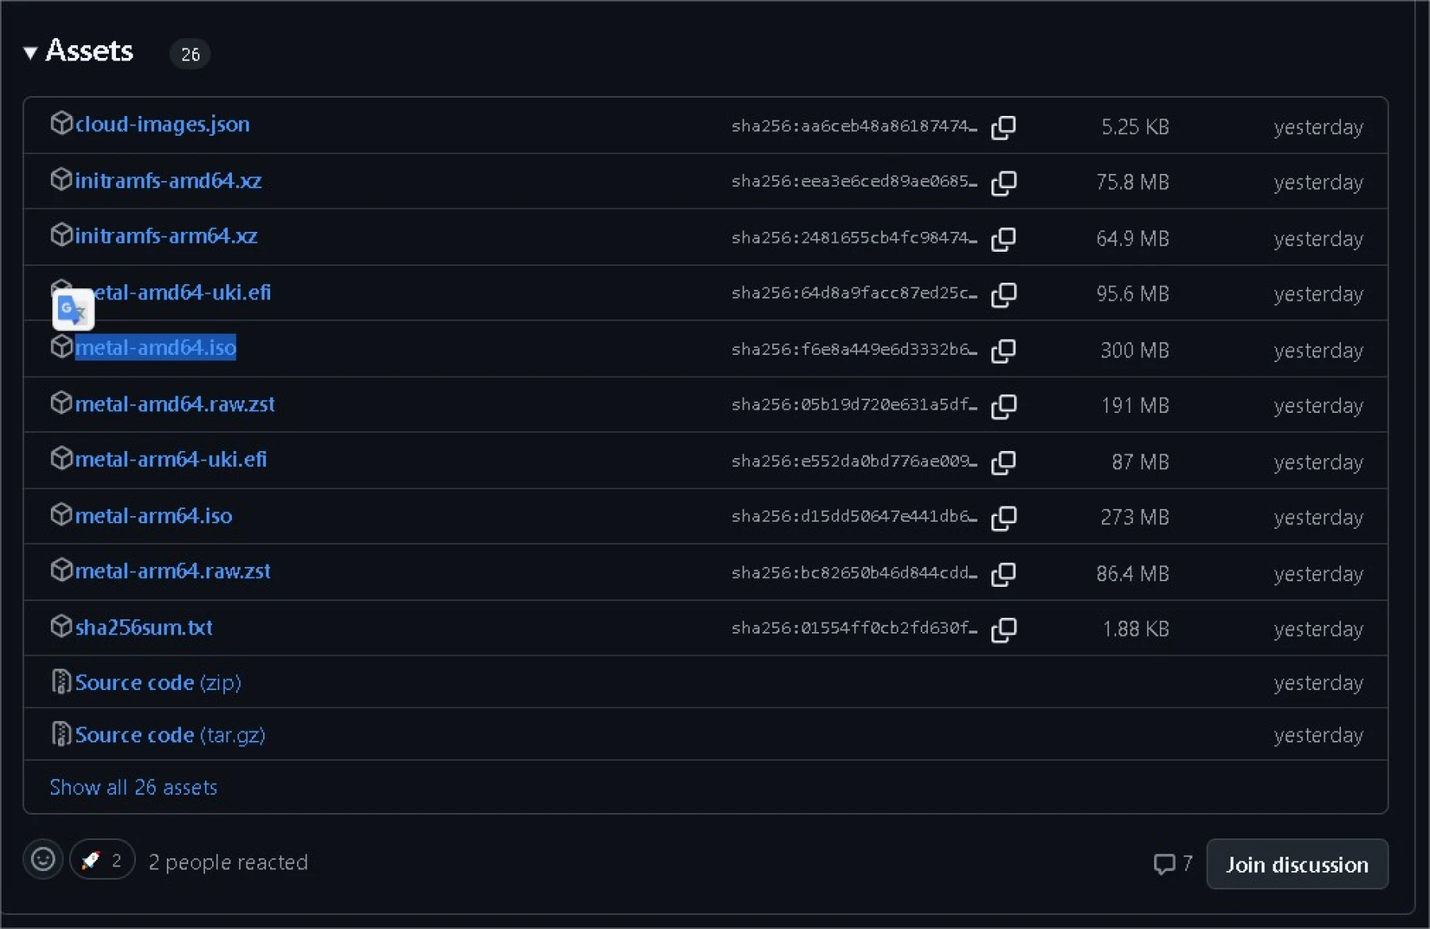Image resolution: width=1430 pixels, height=929 pixels.
Task: Click the Join discussion button
Action: [1297, 864]
